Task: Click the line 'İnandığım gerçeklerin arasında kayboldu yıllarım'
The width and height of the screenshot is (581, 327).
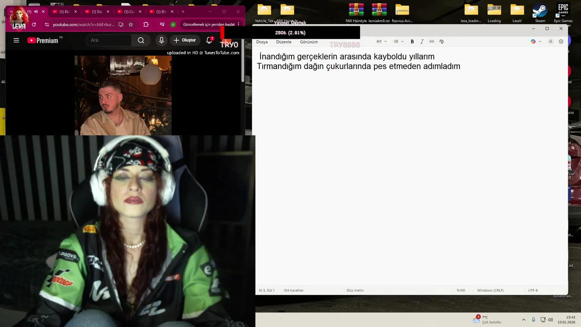Action: tap(347, 57)
